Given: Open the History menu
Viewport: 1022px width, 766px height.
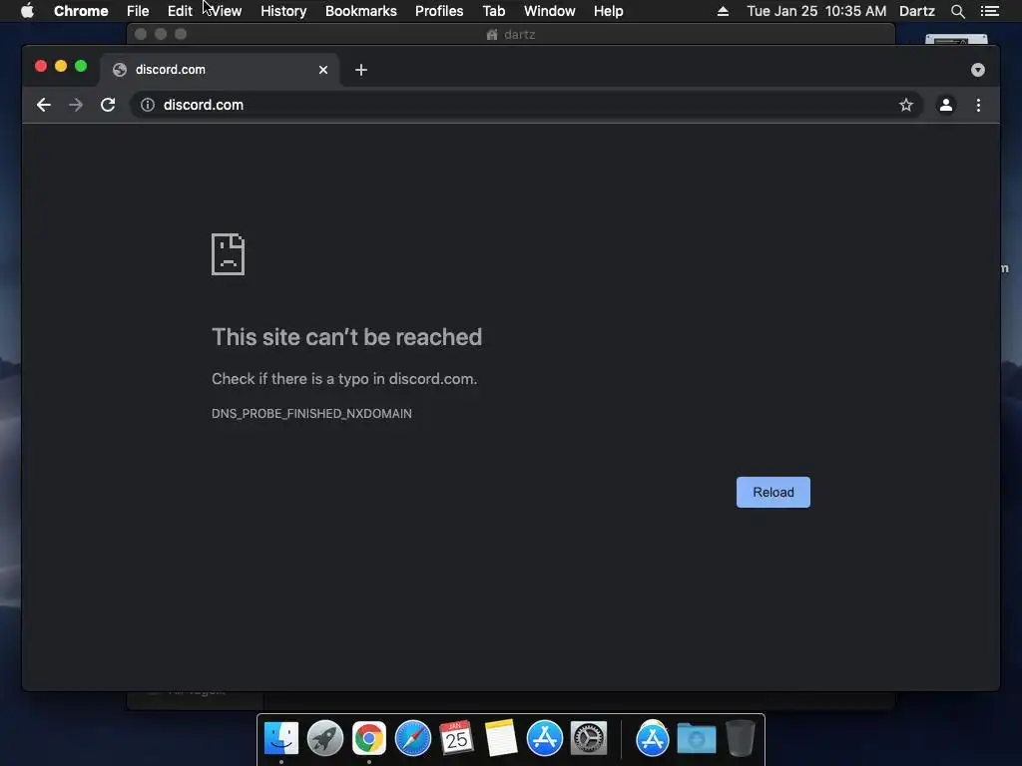Looking at the screenshot, I should [x=283, y=11].
